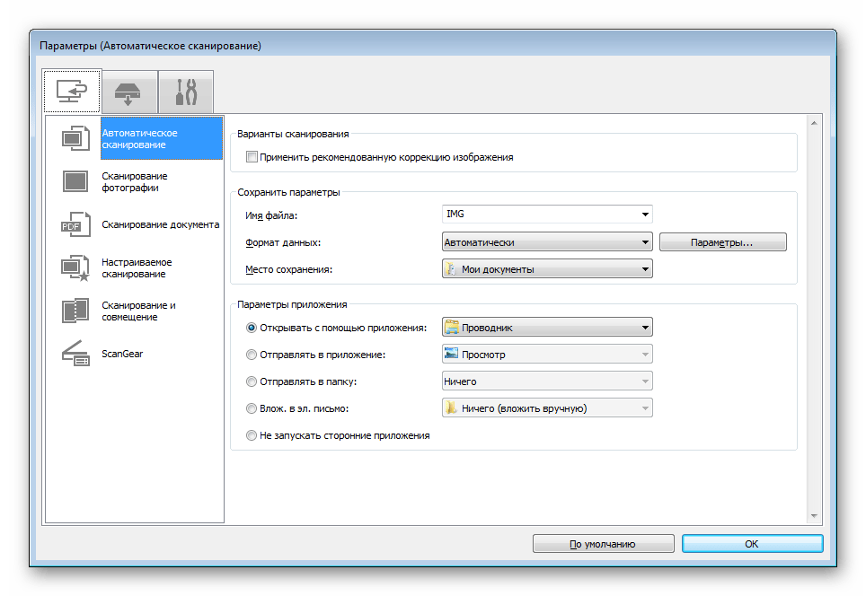Open the second settings tab
This screenshot has height=596, width=866.
pyautogui.click(x=128, y=91)
